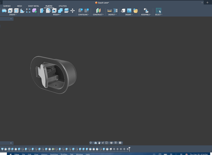Click the Measure tool icon
Viewport: 212px width, 155px height.
click(x=110, y=10)
